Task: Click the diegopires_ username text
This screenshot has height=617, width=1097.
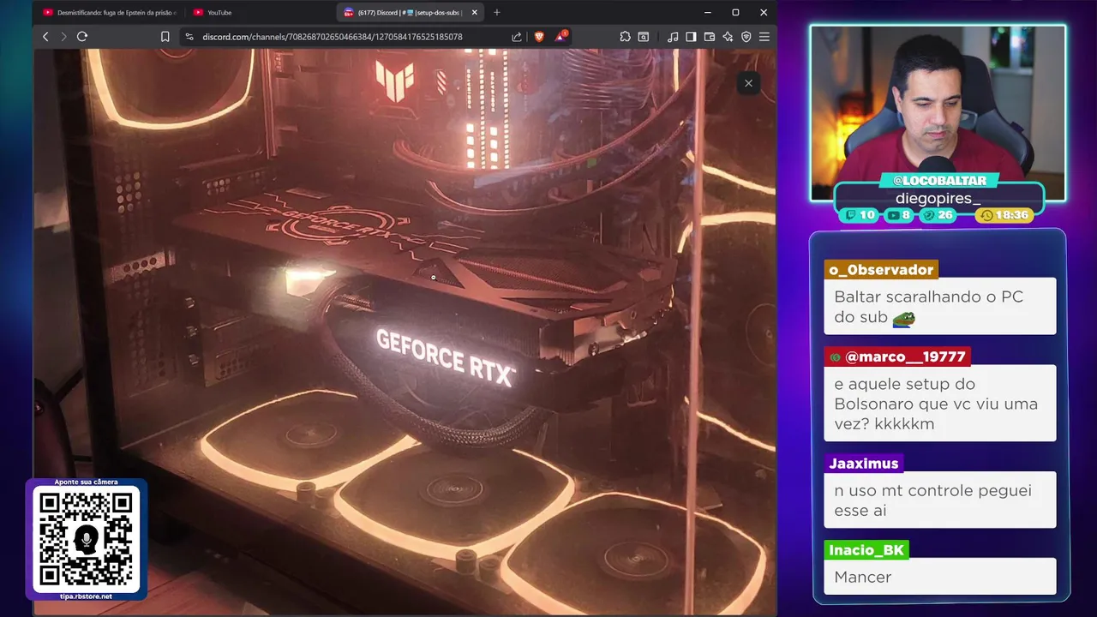Action: tap(938, 198)
